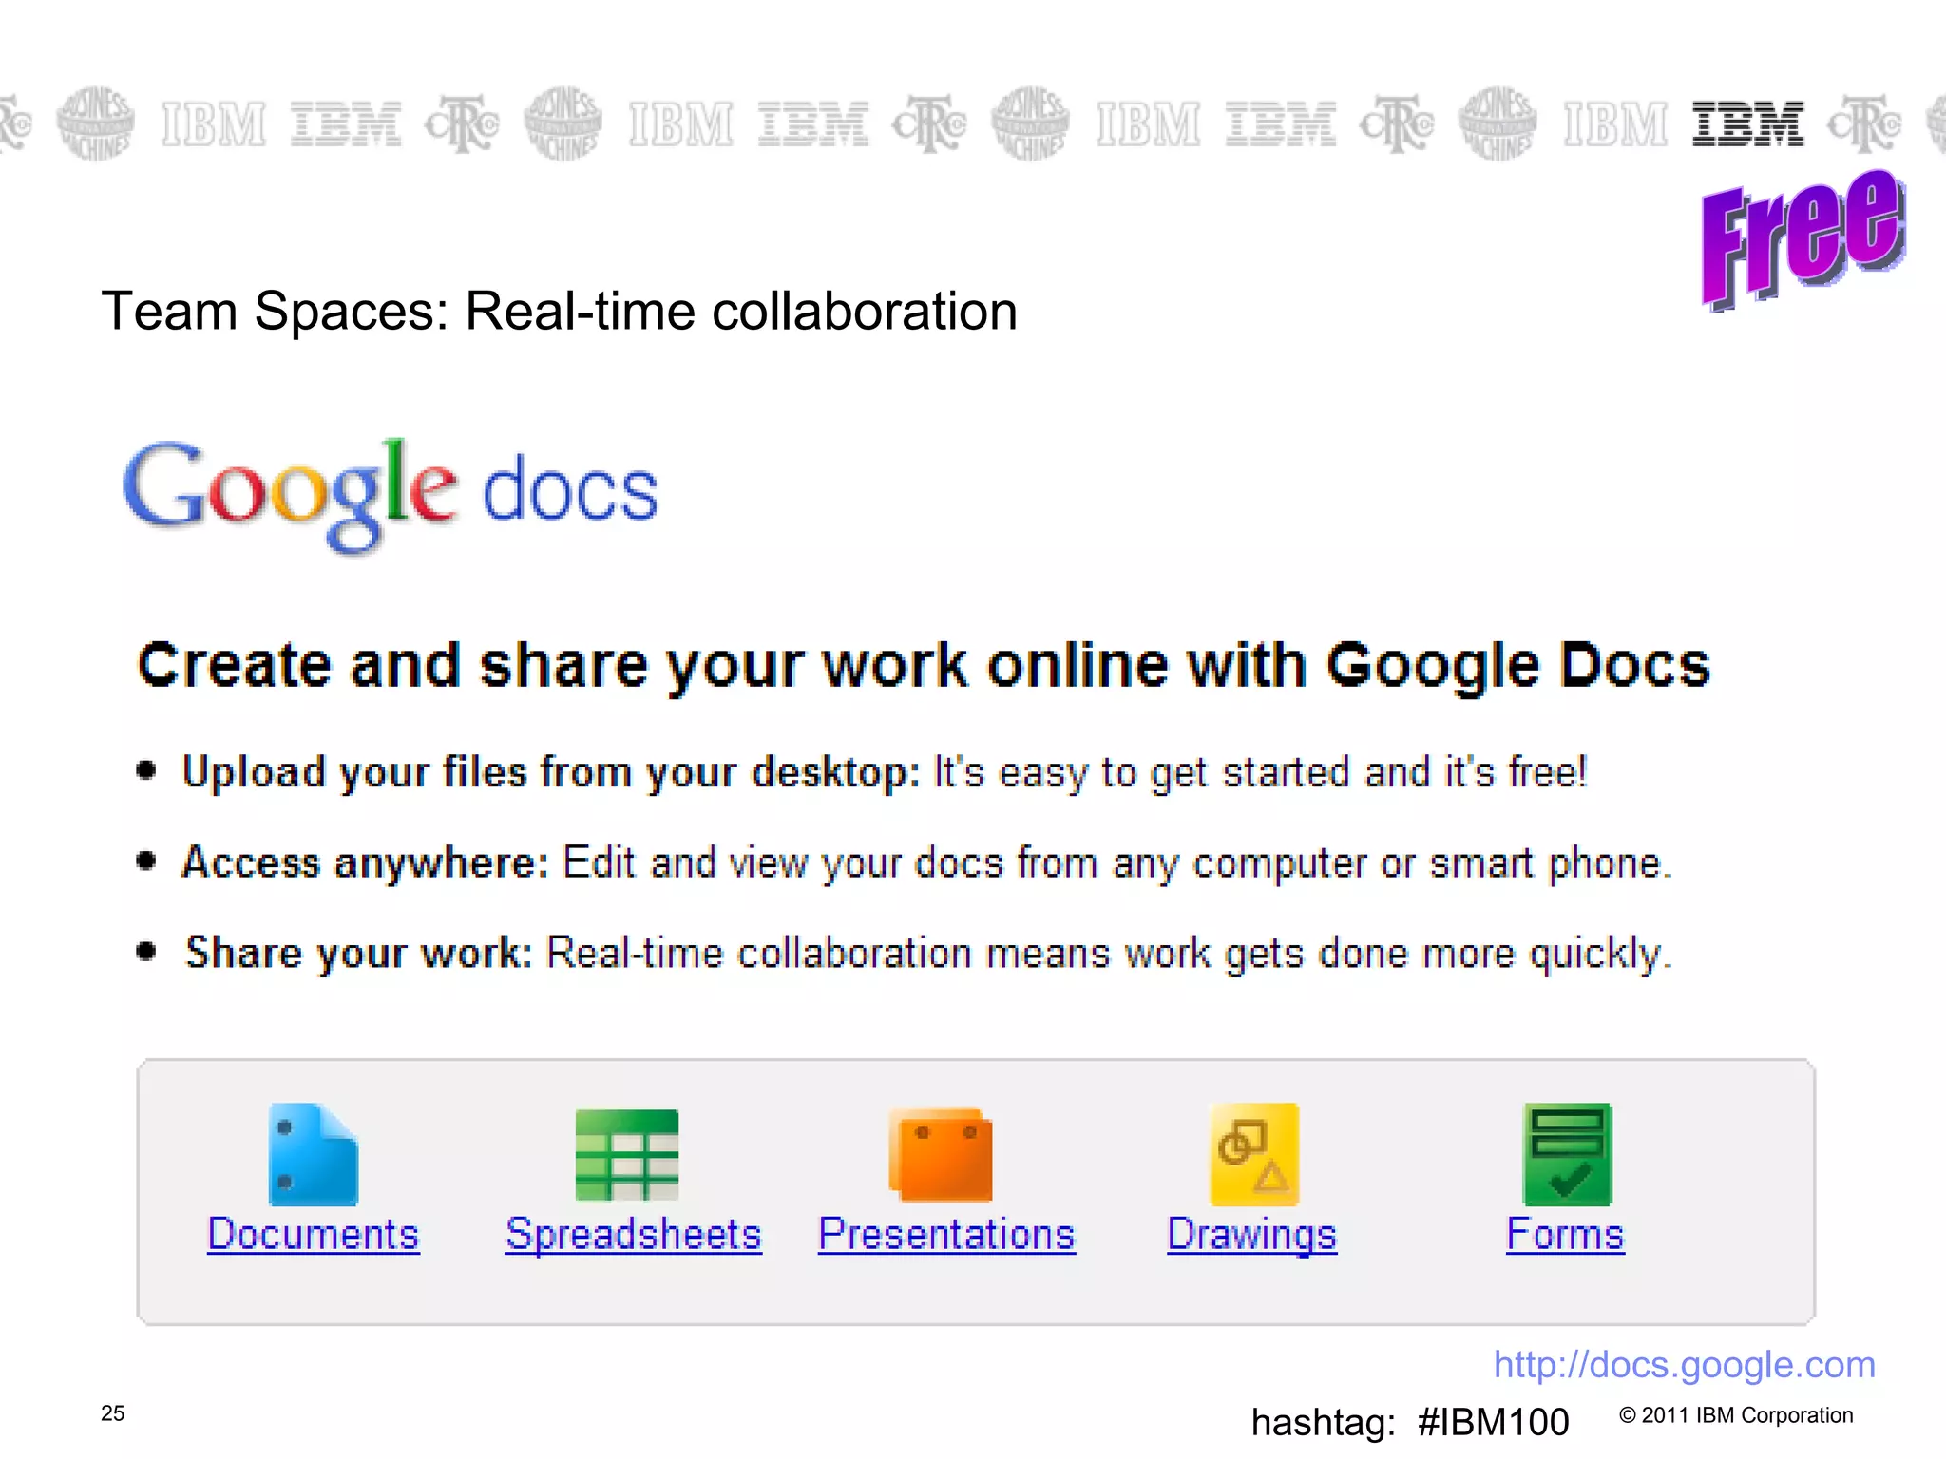Click the slide title 'Team Spaces: Real-time collaboration'
1946x1459 pixels.
[x=560, y=312]
